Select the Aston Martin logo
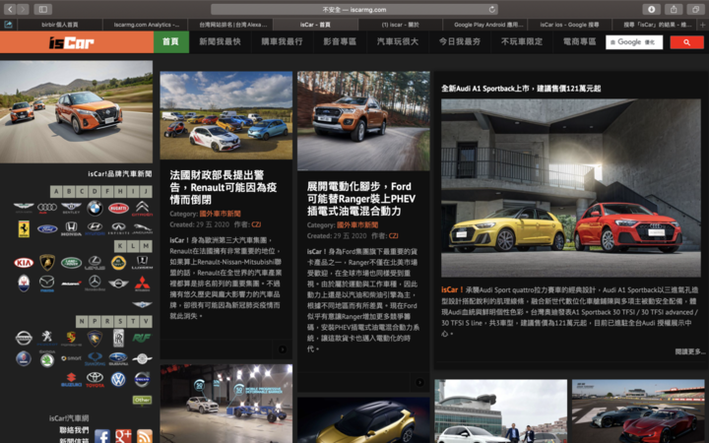The width and height of the screenshot is (709, 443). tap(24, 208)
